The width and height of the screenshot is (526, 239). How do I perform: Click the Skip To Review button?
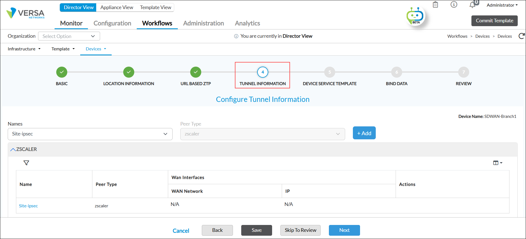point(300,230)
